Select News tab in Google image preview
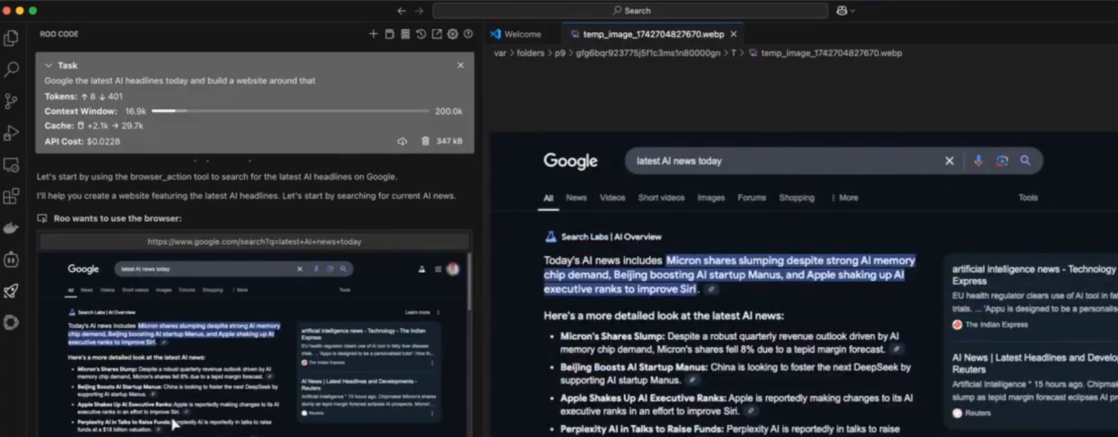 tap(576, 198)
